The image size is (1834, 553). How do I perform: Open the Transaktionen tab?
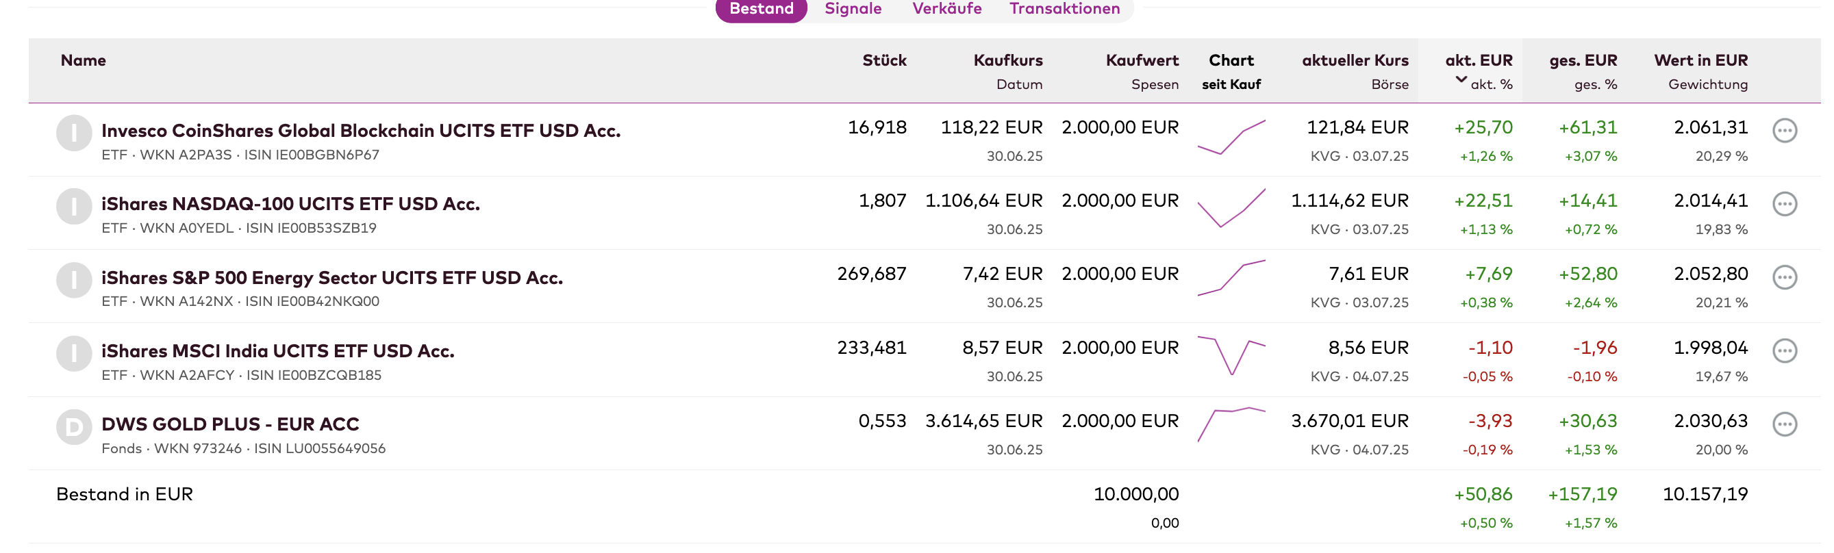coord(1064,8)
